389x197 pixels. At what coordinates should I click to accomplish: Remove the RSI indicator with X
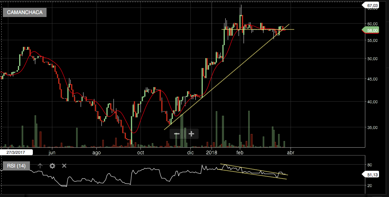(x=64, y=165)
